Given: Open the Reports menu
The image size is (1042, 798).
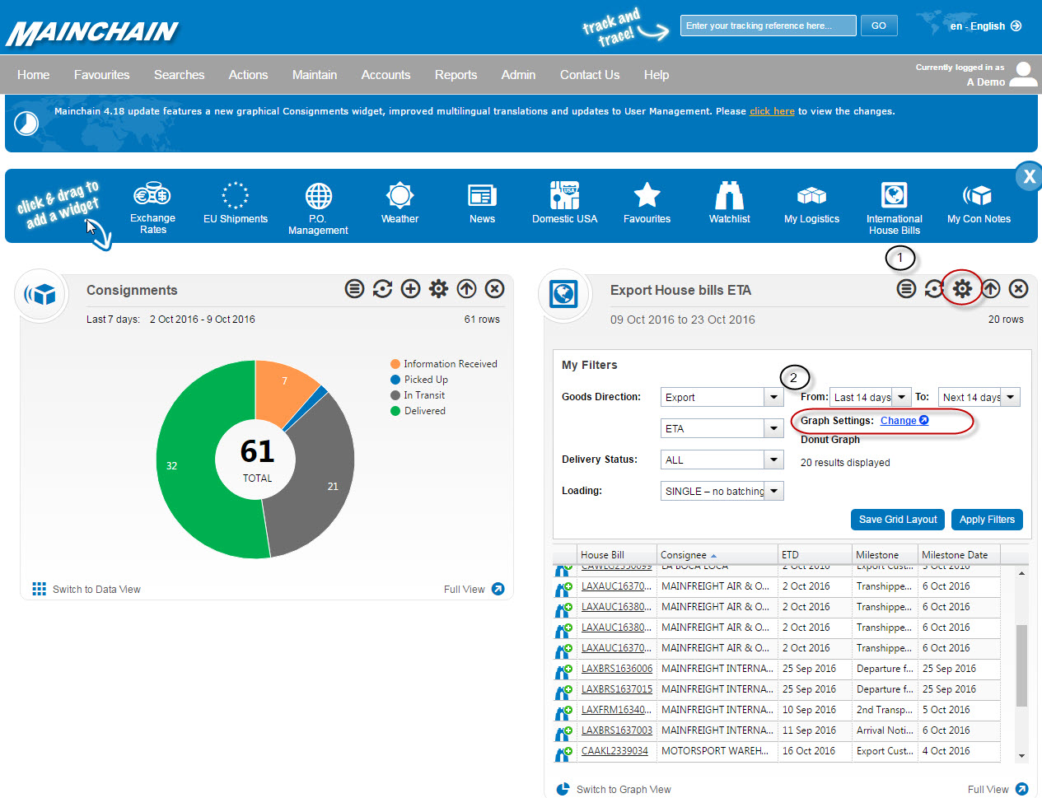Looking at the screenshot, I should pyautogui.click(x=456, y=74).
